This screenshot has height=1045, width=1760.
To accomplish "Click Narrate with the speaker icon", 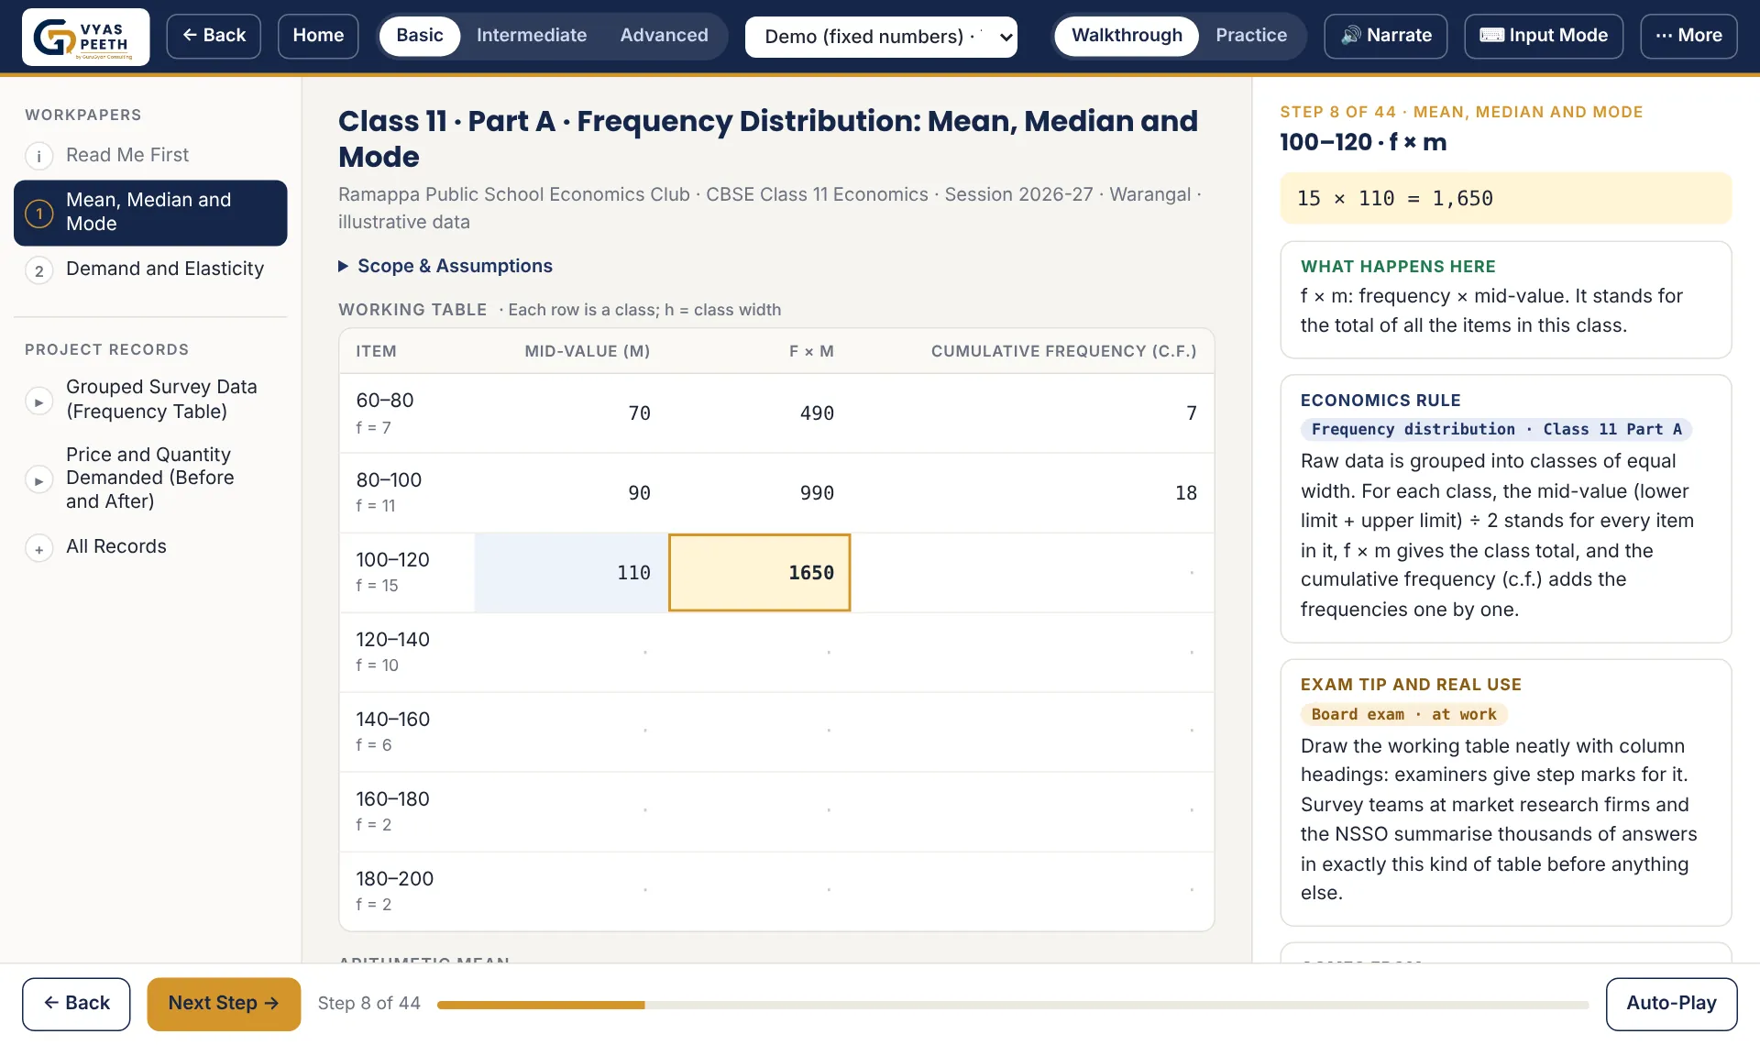I will point(1385,36).
